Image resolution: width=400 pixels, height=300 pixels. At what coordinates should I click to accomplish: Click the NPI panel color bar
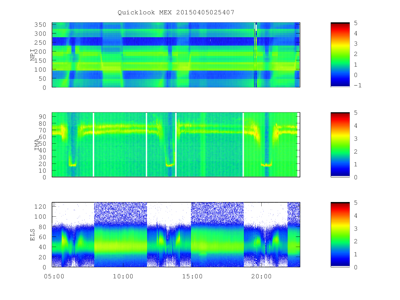340,55
